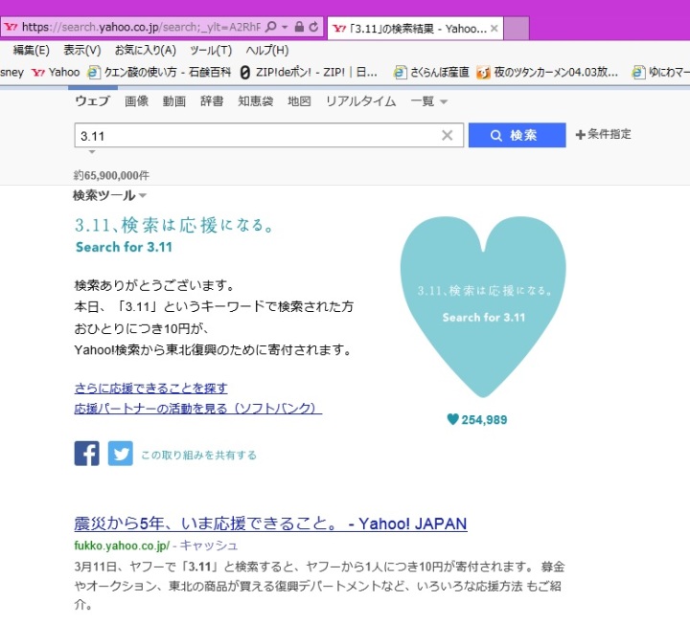Screen dimensions: 690x623
Task: Expand the 検索ツール dropdown
Action: coord(109,195)
